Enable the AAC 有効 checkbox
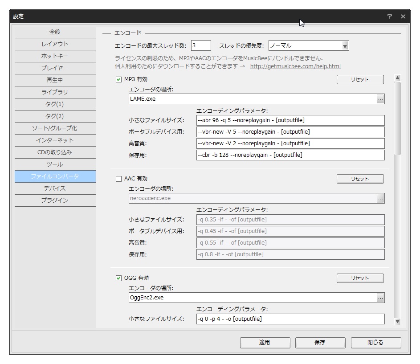This screenshot has width=420, height=364. 118,179
